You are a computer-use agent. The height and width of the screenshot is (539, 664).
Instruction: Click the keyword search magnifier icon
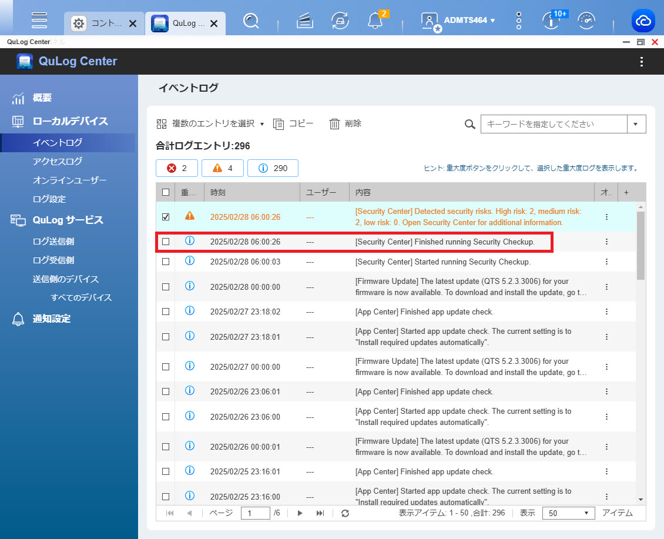tap(470, 124)
